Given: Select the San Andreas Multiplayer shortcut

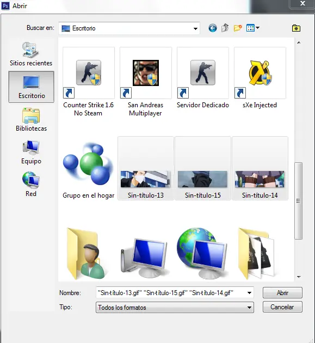Looking at the screenshot, I should click(146, 82).
